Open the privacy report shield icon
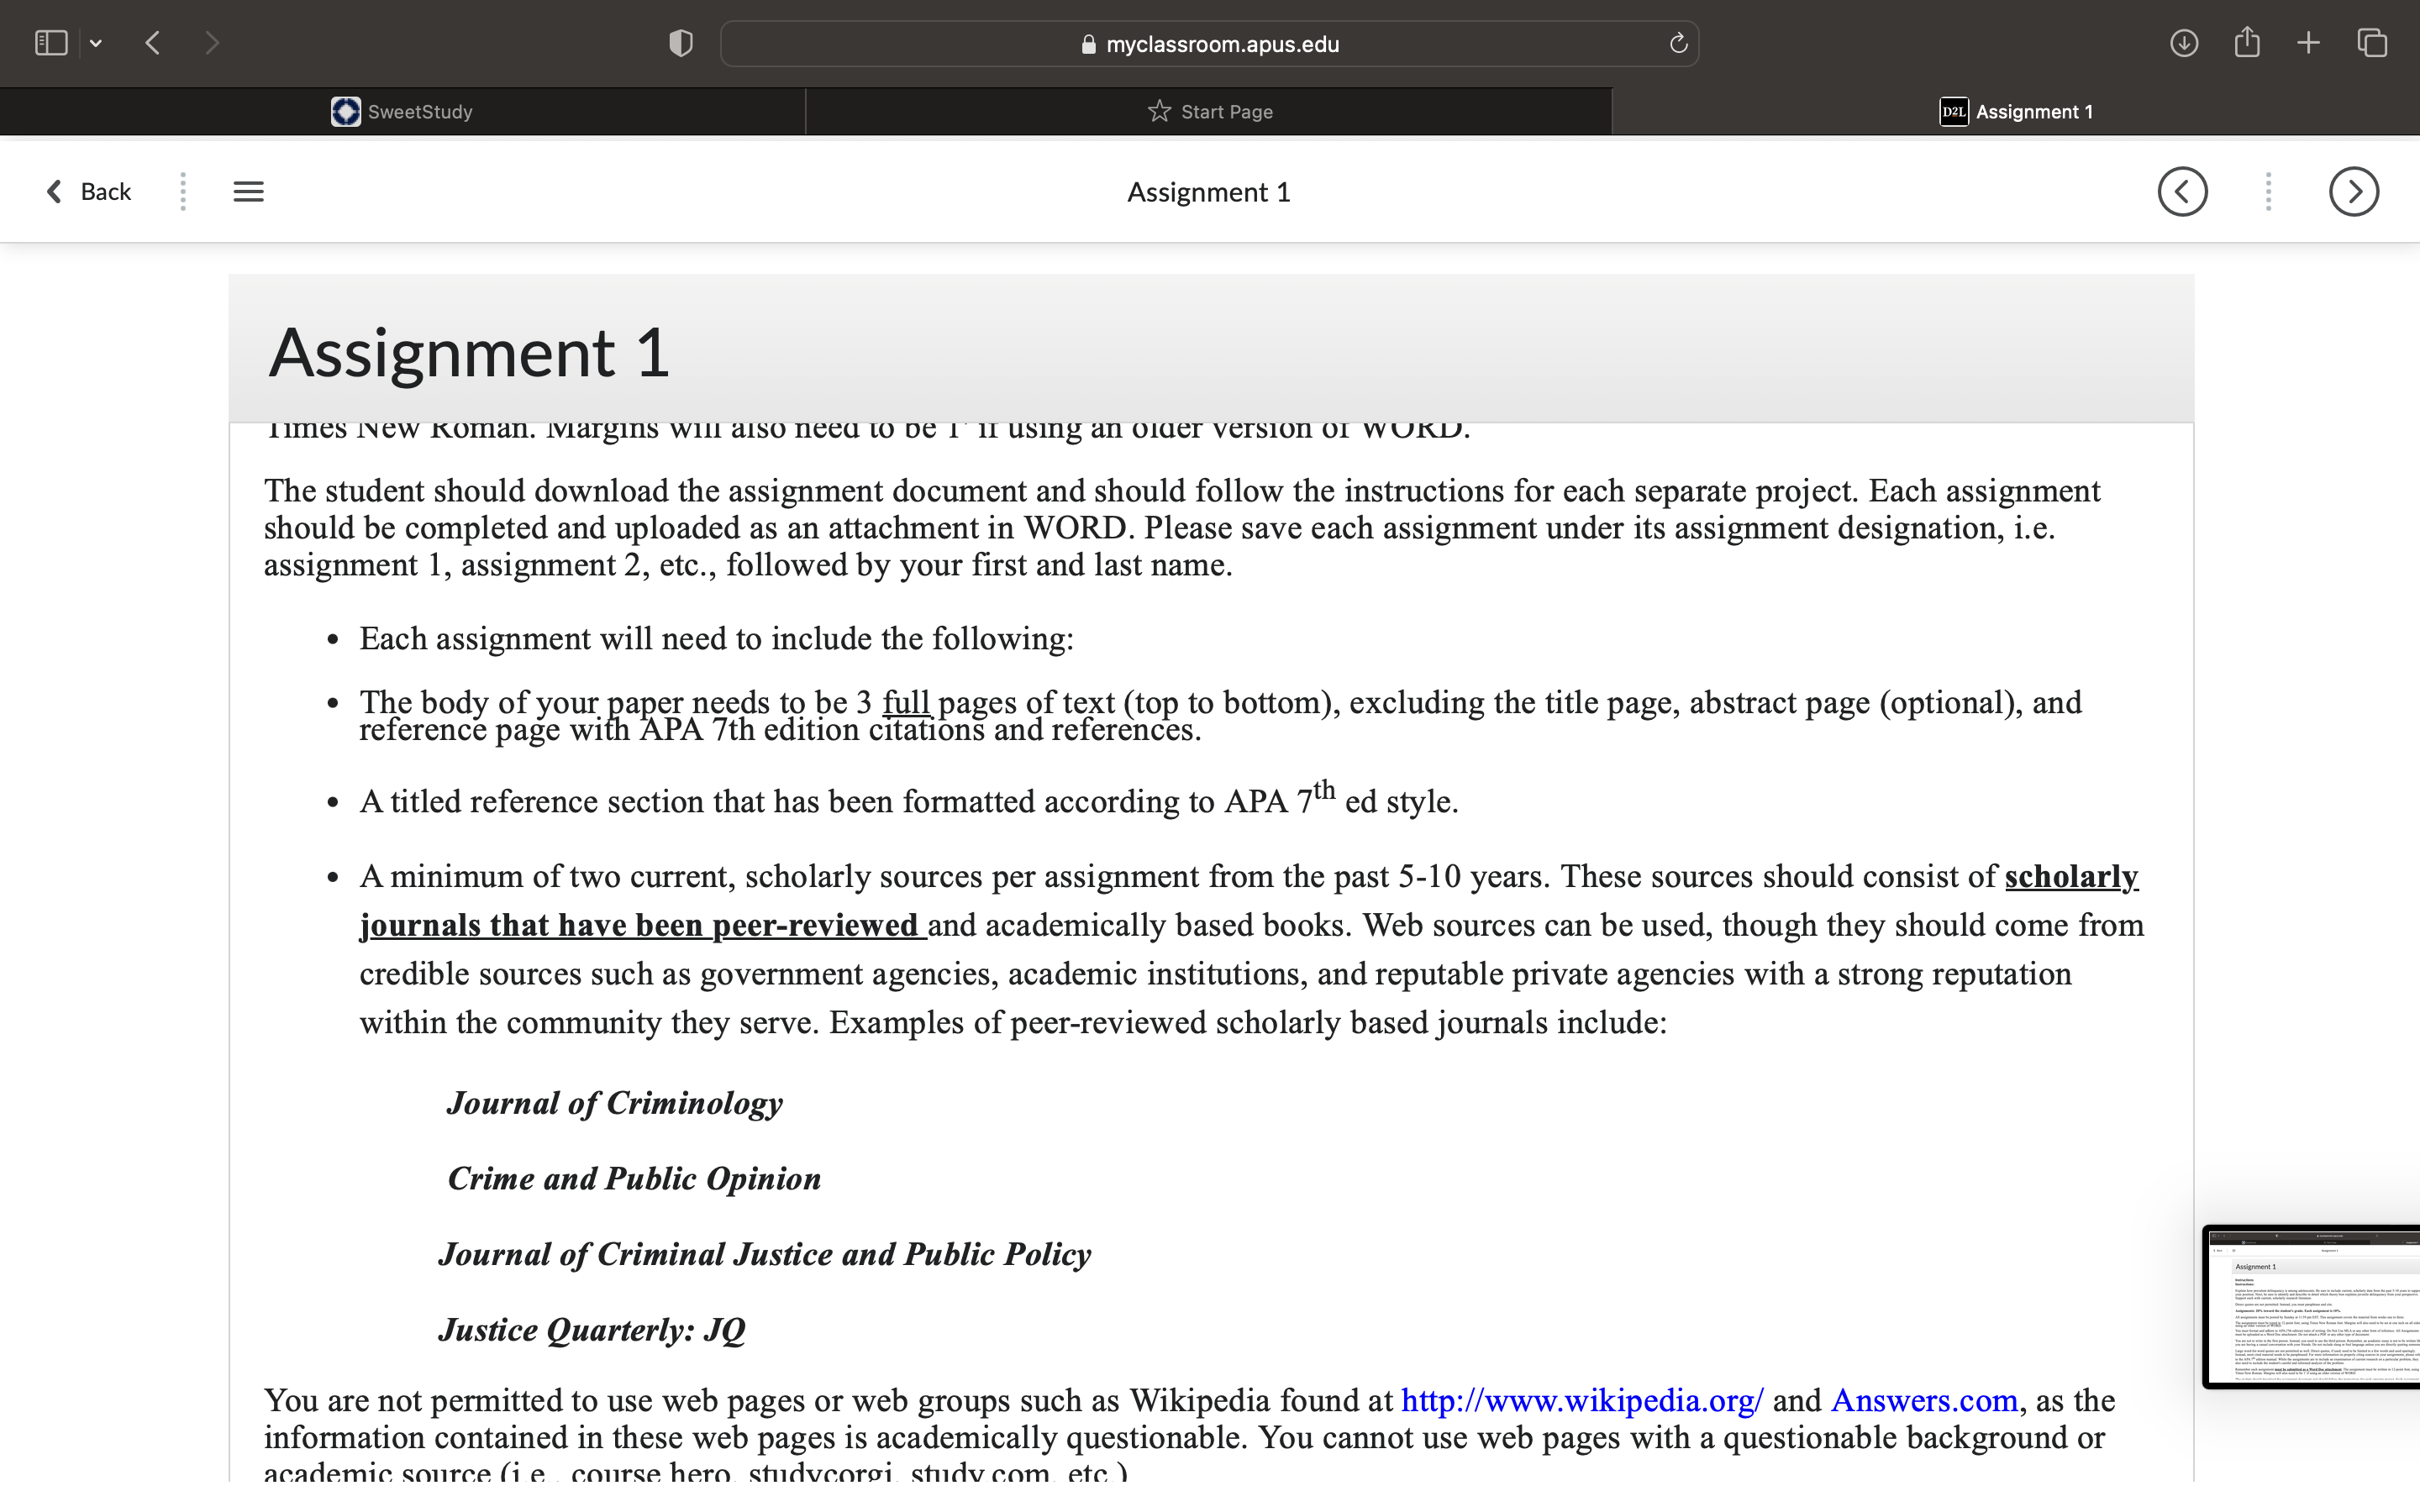The width and height of the screenshot is (2420, 1512). (x=681, y=43)
